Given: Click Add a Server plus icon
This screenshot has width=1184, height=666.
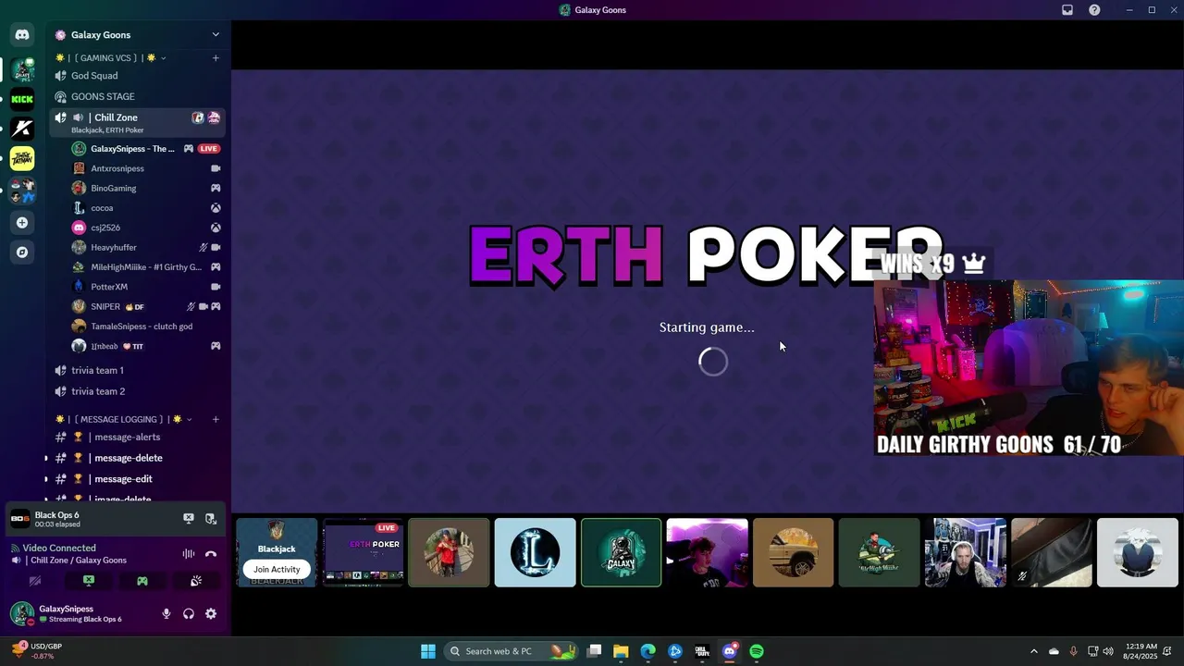Looking at the screenshot, I should pos(22,222).
